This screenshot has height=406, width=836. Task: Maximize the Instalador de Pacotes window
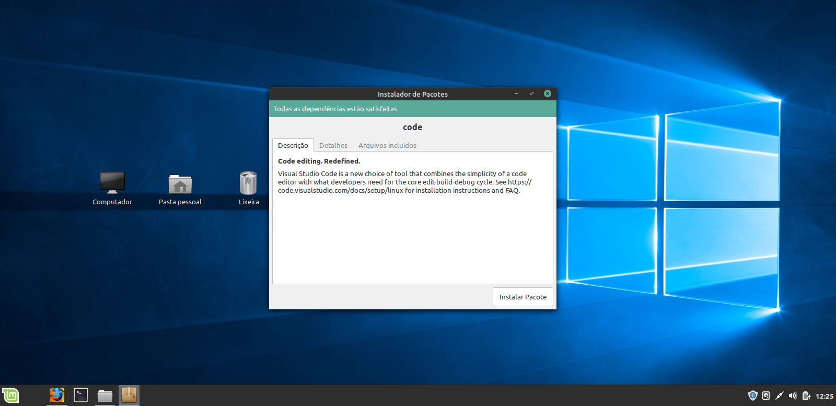(x=532, y=94)
